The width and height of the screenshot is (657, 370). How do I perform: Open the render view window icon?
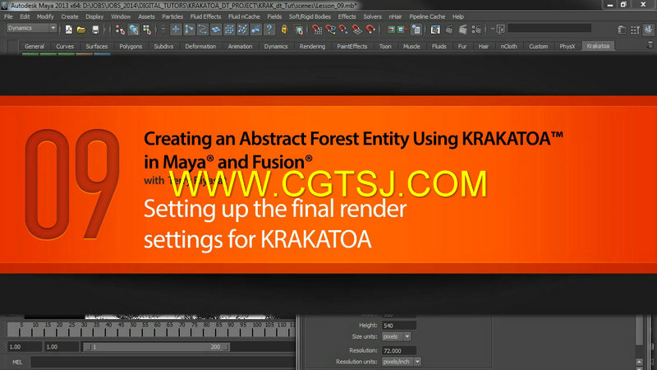[x=435, y=30]
